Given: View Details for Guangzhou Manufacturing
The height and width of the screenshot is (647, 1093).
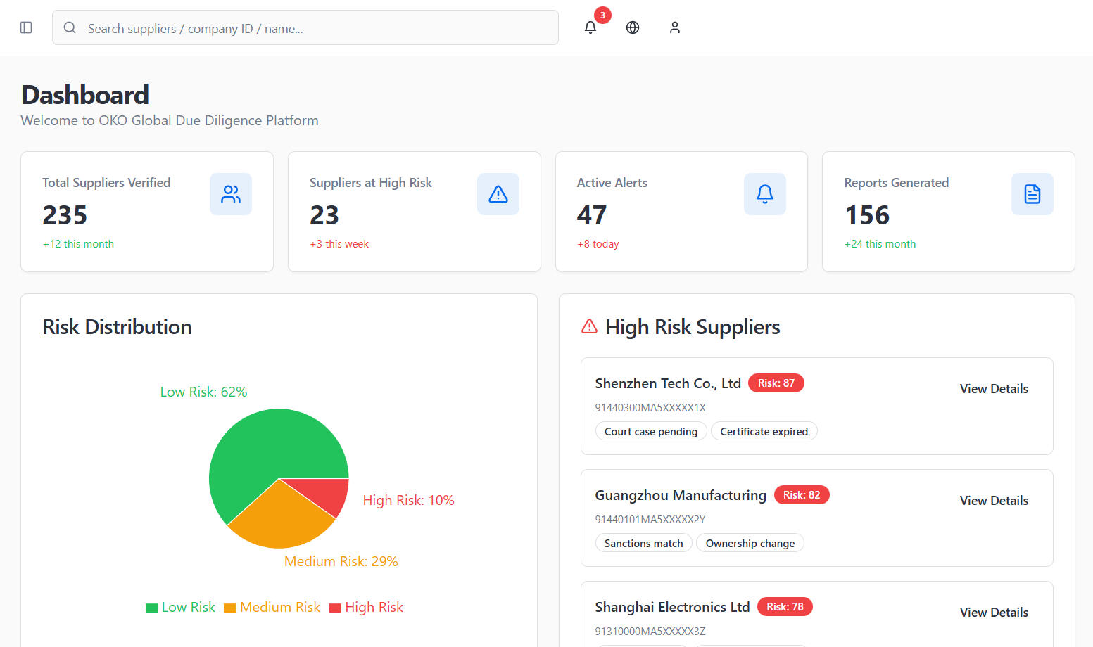Looking at the screenshot, I should (x=994, y=501).
